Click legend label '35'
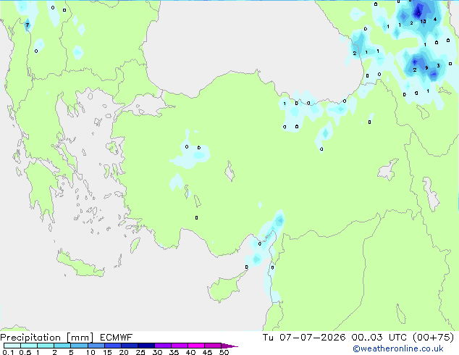This screenshot has width=459, height=355. (x=174, y=352)
